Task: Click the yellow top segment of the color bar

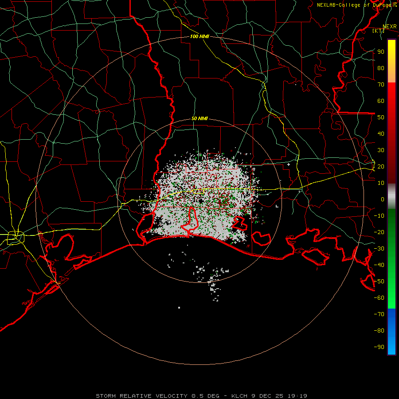Action: pos(391,61)
